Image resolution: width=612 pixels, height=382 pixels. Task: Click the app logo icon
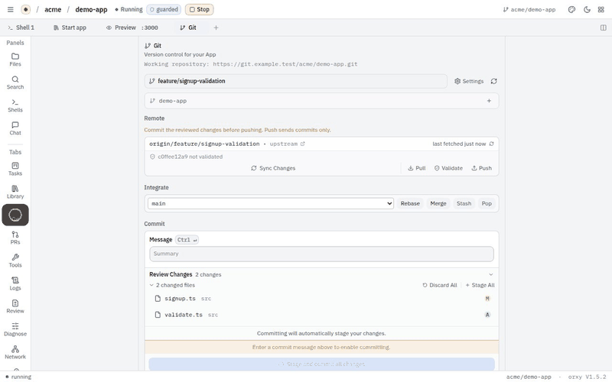point(26,9)
